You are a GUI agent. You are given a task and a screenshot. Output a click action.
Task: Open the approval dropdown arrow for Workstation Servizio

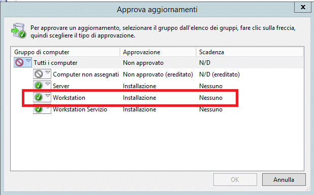coord(48,108)
